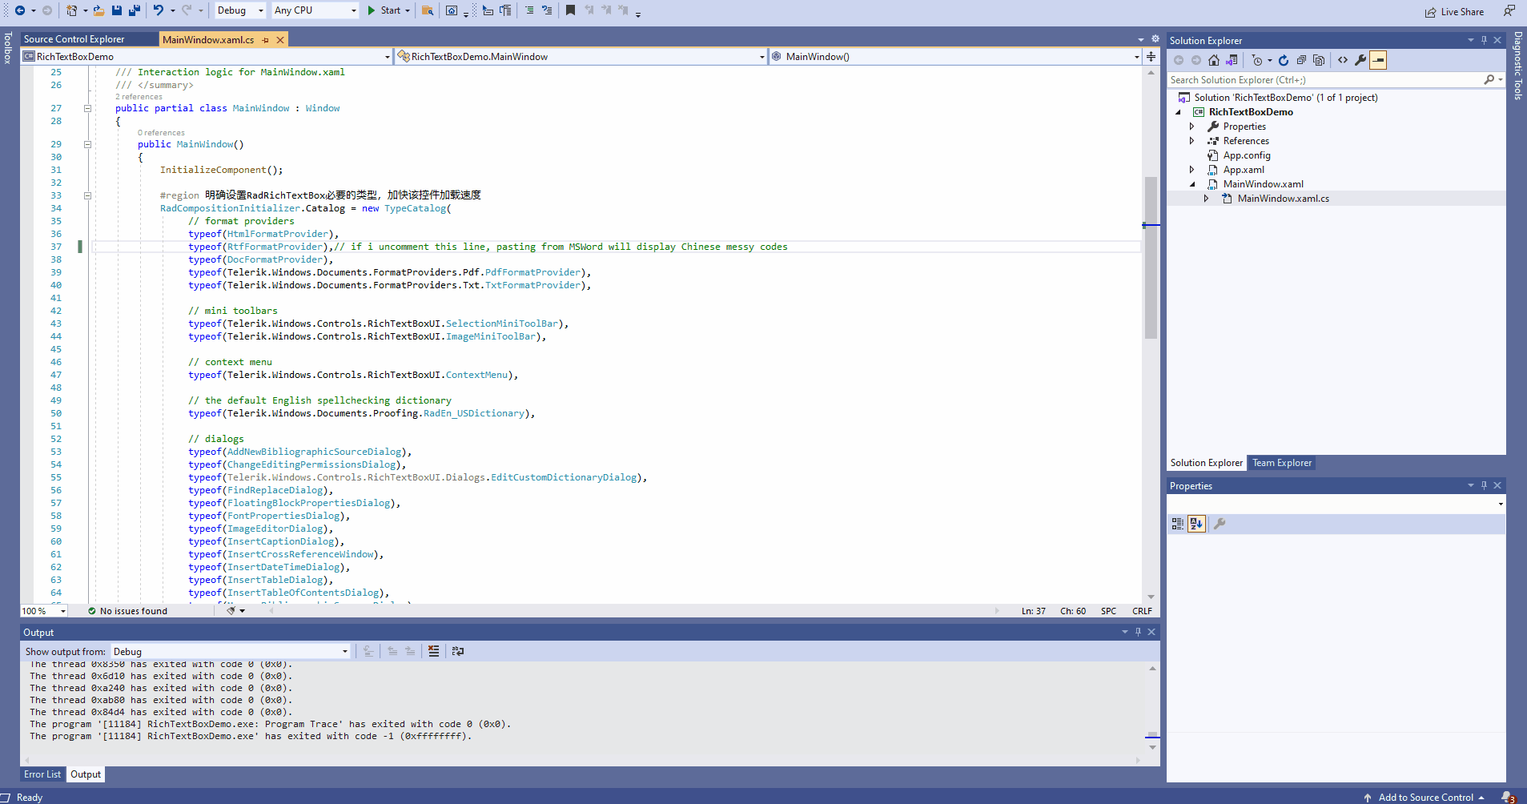Click the Clear All icon in Output panel
This screenshot has height=804, width=1527.
pos(433,651)
